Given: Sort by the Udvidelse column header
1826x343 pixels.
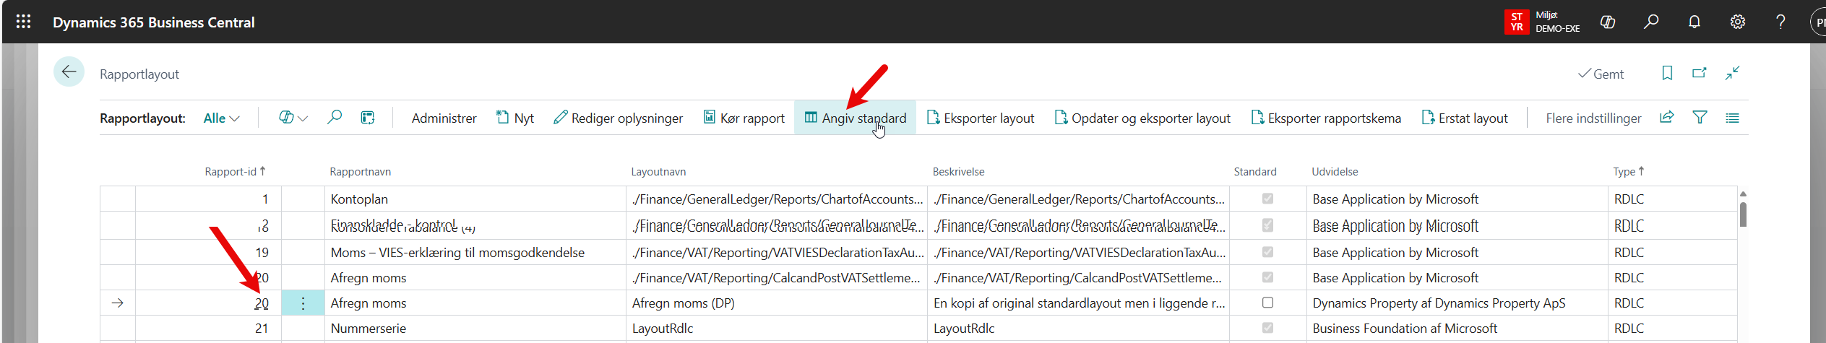Looking at the screenshot, I should tap(1335, 172).
